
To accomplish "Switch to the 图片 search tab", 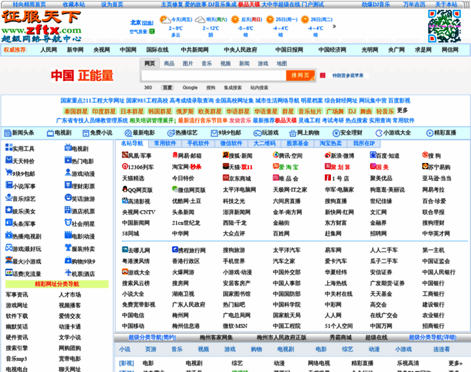I will (x=188, y=63).
